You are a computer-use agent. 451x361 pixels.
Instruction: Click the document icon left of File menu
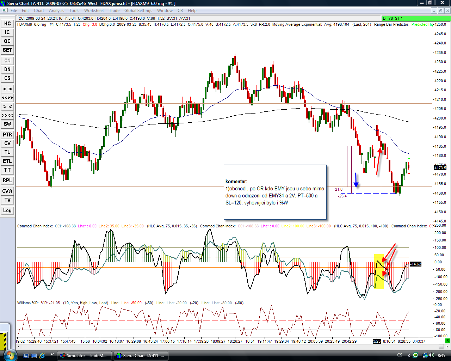click(5, 11)
